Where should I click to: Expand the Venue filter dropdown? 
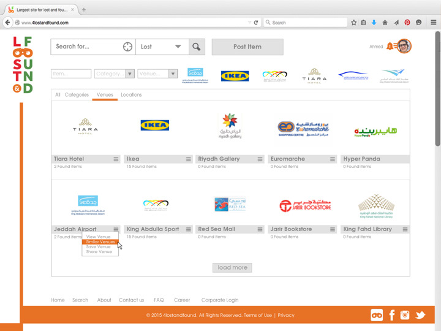pos(173,74)
